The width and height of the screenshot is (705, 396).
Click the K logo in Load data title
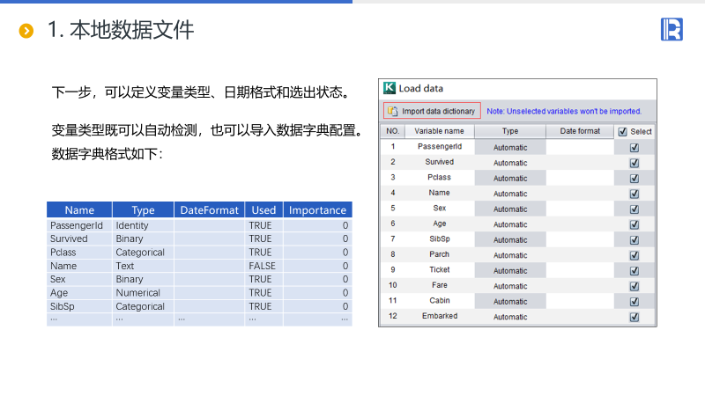tap(390, 88)
